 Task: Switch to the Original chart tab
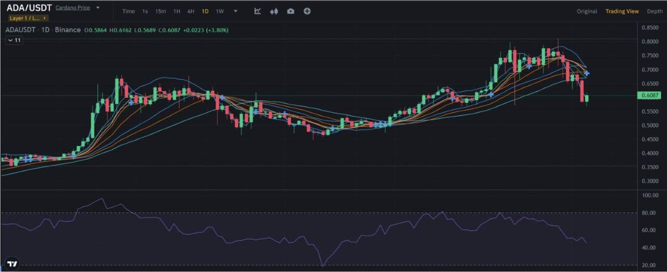coord(587,11)
